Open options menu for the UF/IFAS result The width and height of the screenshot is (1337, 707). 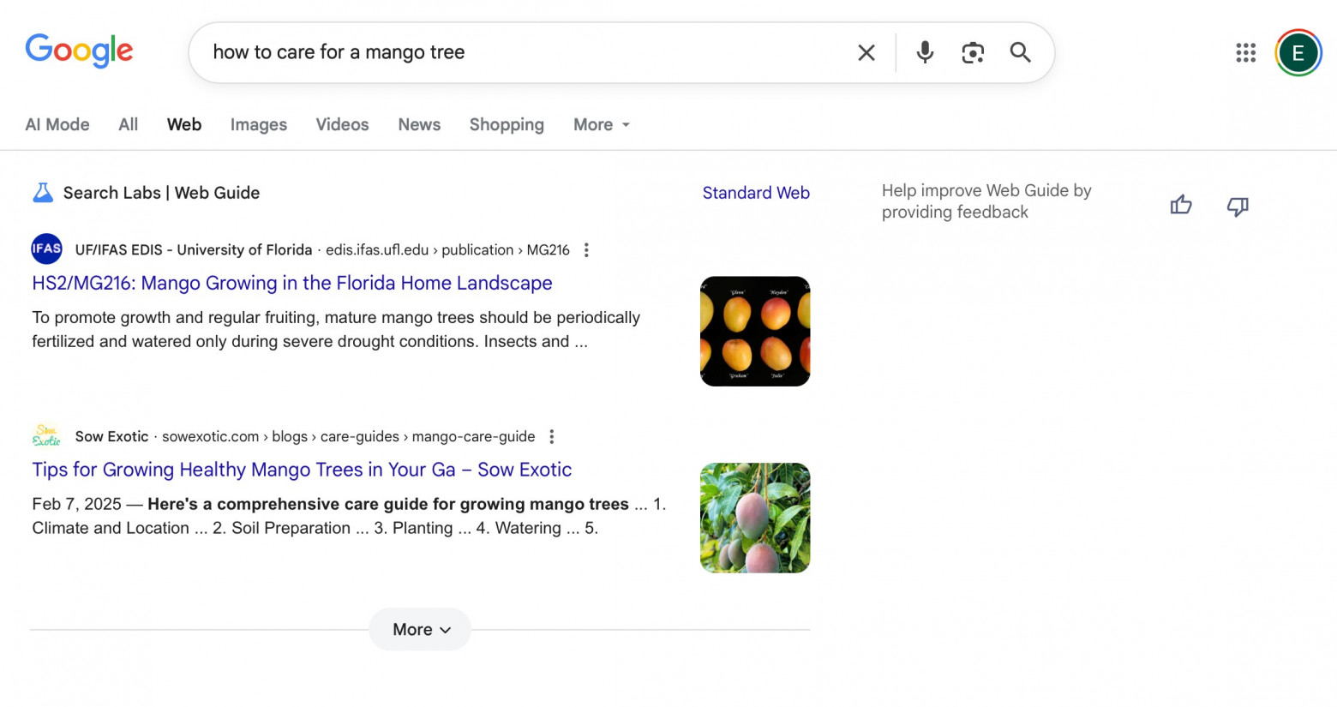pyautogui.click(x=586, y=249)
